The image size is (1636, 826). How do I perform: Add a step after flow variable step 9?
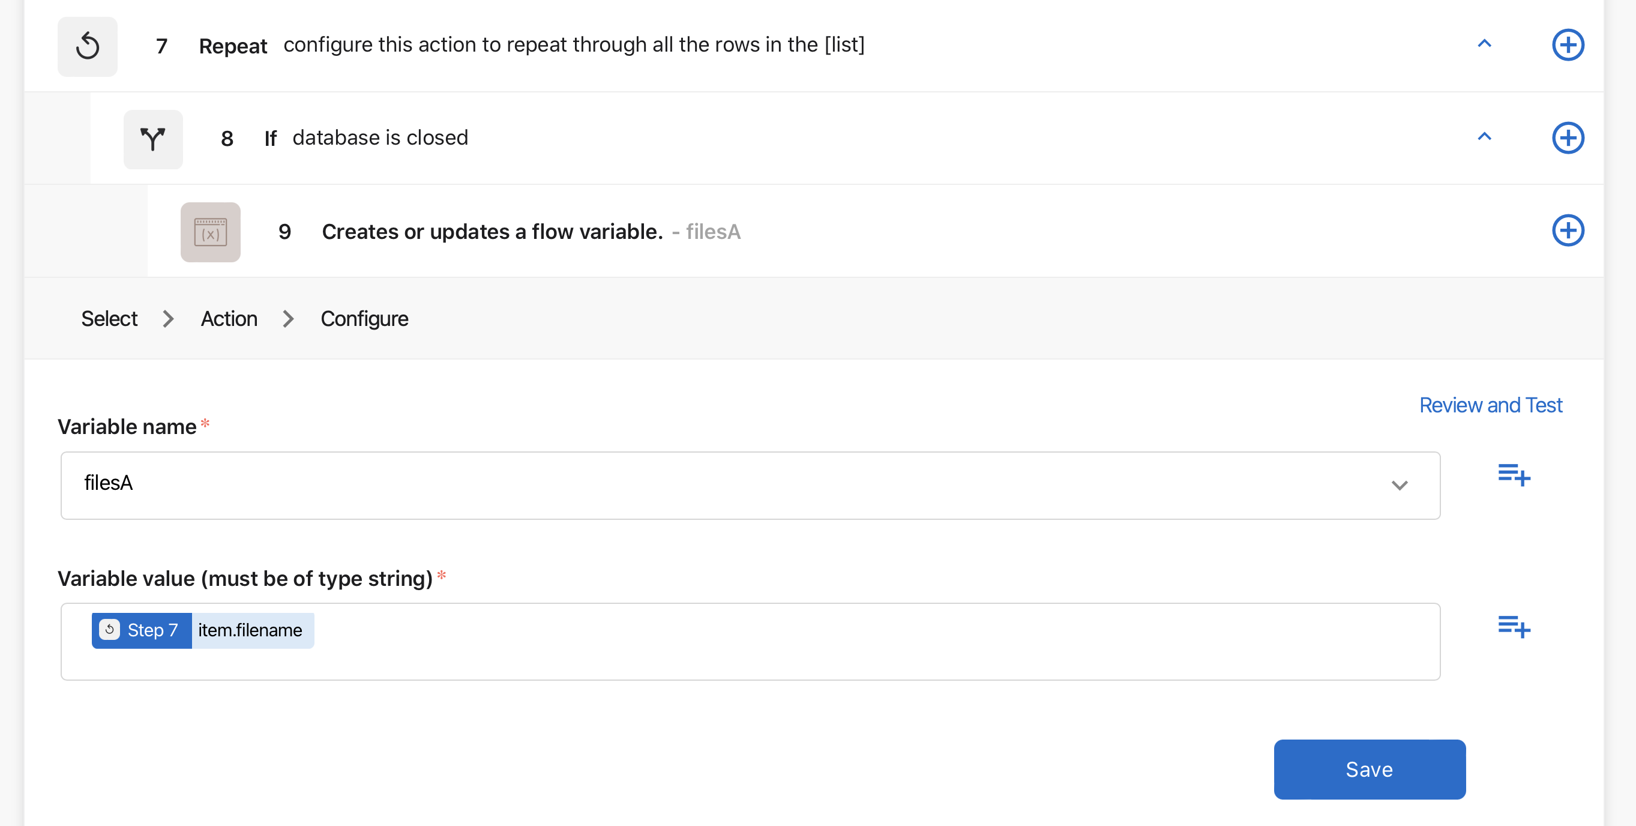tap(1568, 231)
